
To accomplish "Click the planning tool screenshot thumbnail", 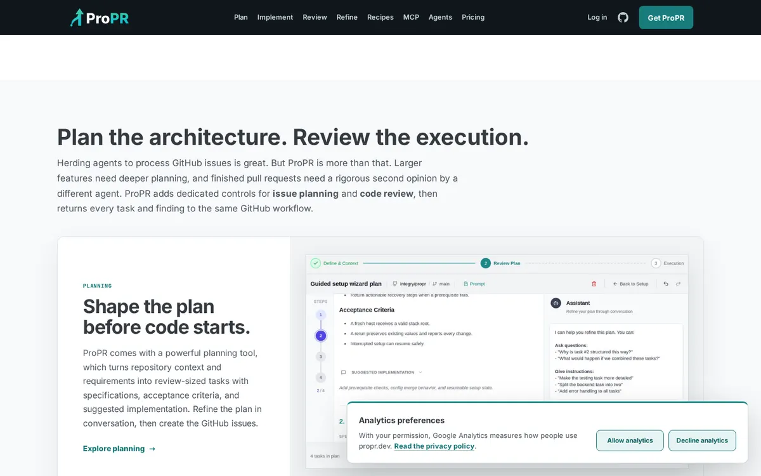I will click(x=497, y=361).
